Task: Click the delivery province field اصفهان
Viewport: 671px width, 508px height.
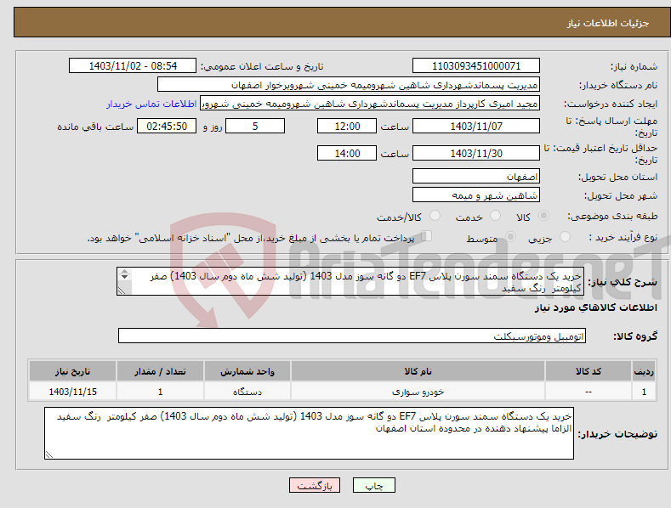Action: click(x=476, y=176)
